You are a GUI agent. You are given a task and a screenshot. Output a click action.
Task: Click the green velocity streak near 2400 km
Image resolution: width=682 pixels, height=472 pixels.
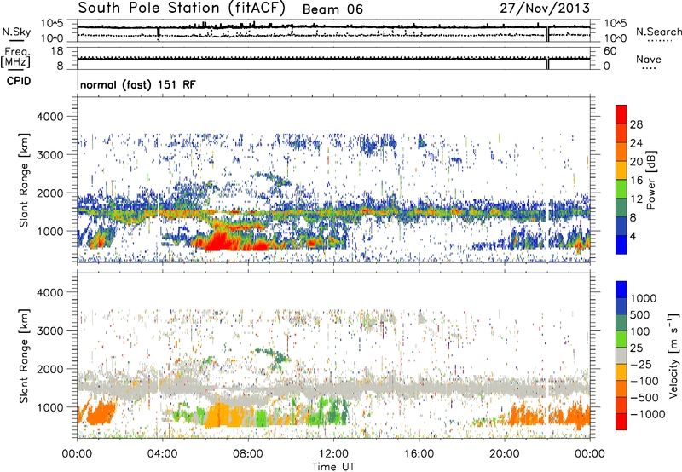pos(273,356)
